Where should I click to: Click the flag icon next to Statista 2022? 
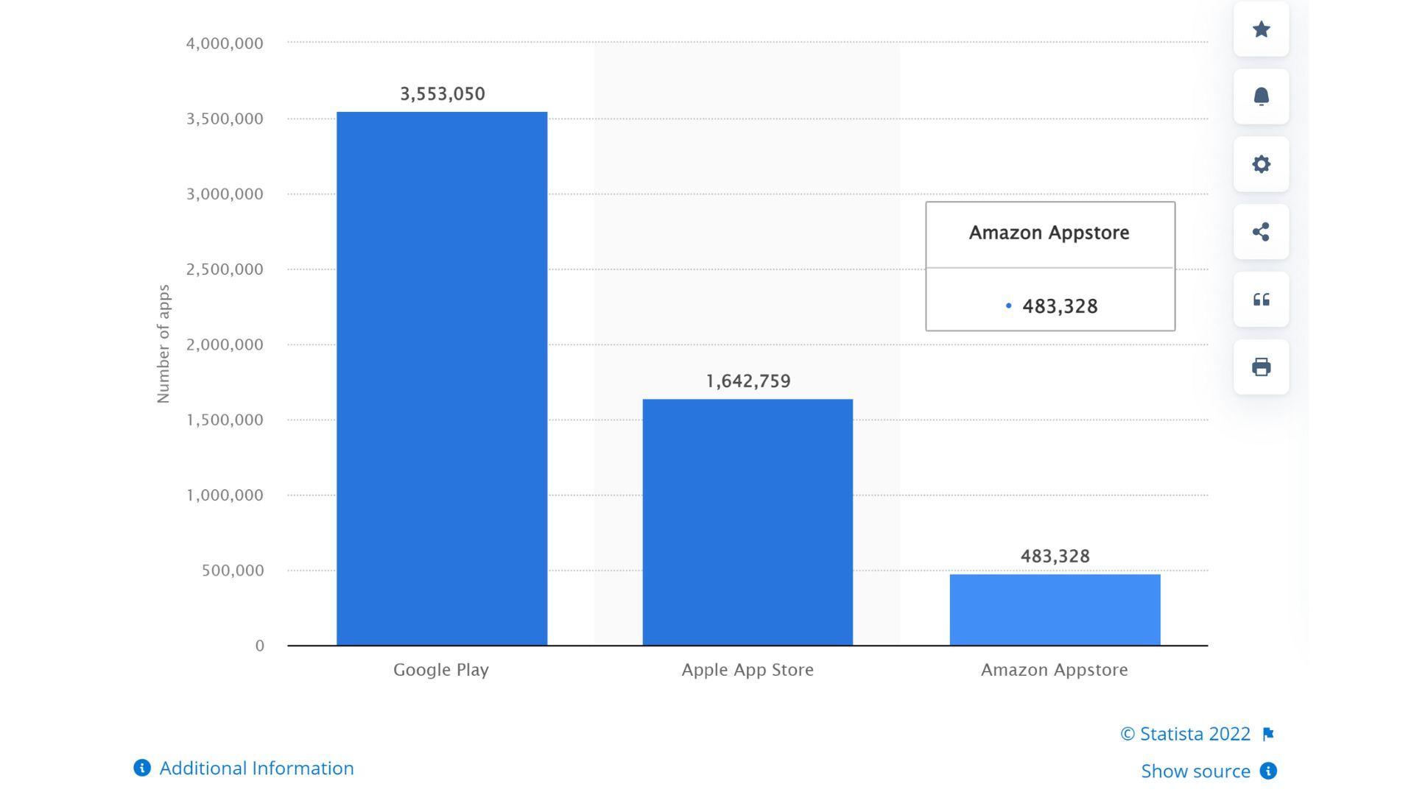[1268, 734]
